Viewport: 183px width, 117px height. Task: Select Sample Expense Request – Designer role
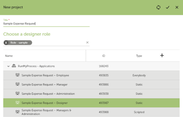(92, 103)
